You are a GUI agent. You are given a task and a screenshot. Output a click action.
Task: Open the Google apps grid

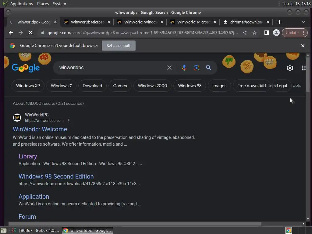(x=303, y=68)
